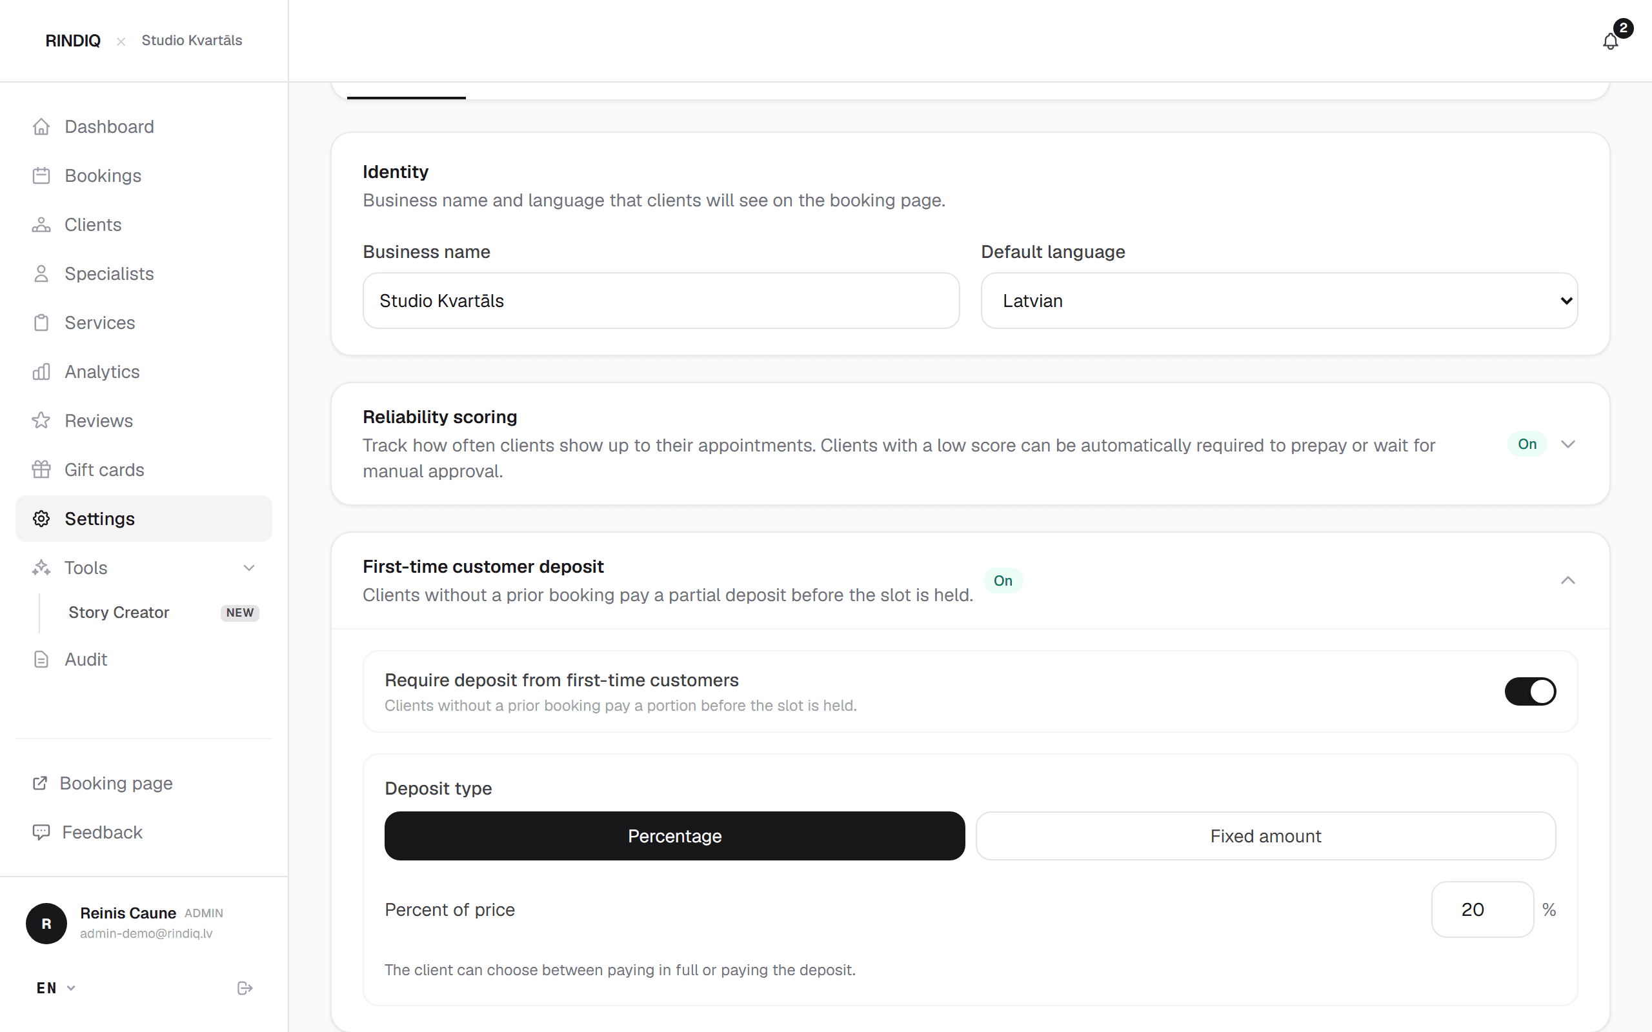Click the Specialists person icon

pos(41,273)
